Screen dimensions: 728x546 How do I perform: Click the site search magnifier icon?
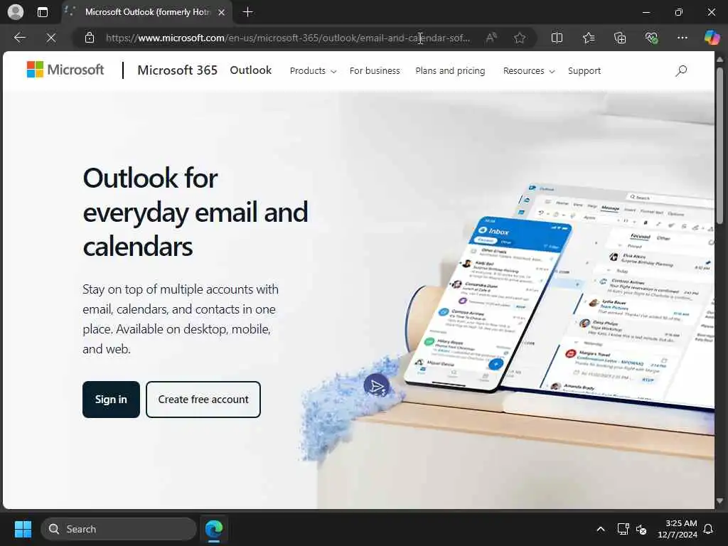[x=681, y=70]
